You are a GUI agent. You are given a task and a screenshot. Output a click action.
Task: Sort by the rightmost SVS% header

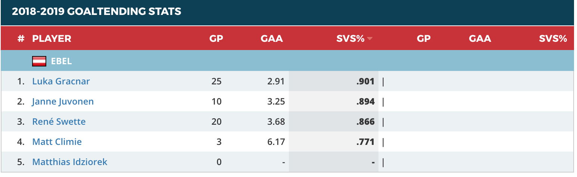[x=553, y=38]
